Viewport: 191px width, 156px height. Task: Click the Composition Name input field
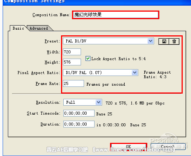coord(116,15)
